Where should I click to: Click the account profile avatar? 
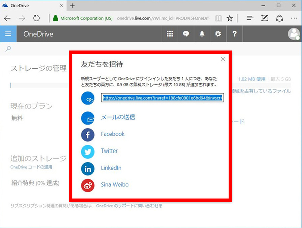pos(294,34)
